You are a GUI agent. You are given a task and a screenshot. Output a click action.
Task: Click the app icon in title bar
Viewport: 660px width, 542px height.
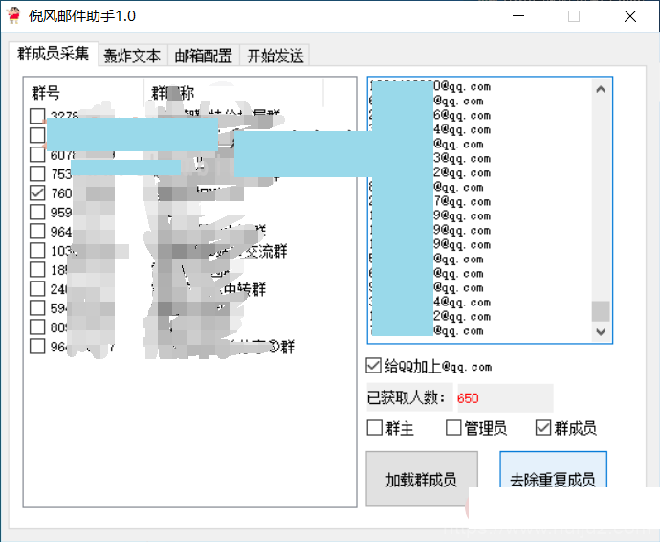pos(14,15)
